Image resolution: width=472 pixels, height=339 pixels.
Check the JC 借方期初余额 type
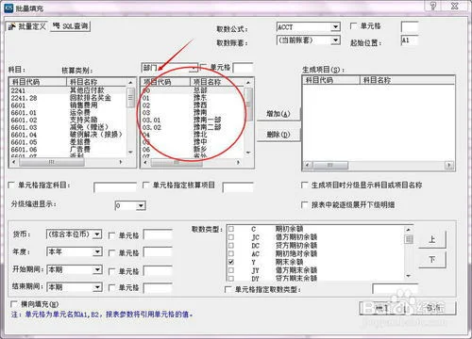click(231, 237)
